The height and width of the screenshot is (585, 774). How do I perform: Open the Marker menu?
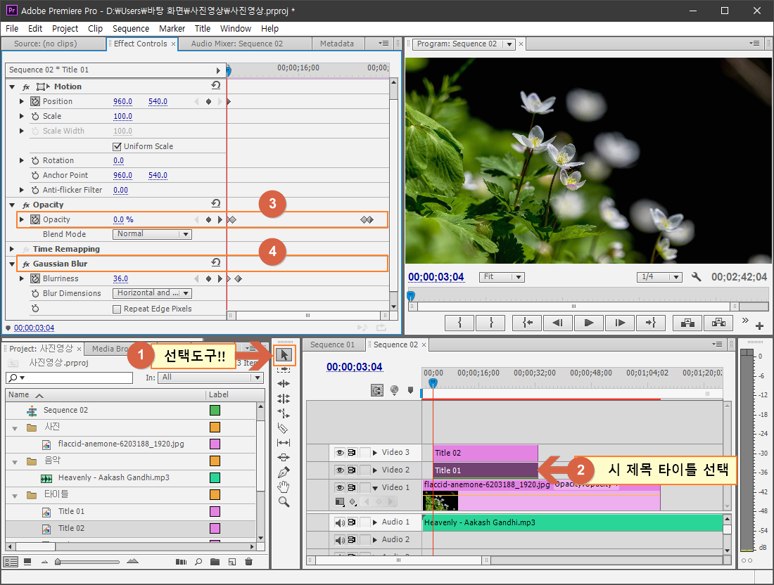172,29
